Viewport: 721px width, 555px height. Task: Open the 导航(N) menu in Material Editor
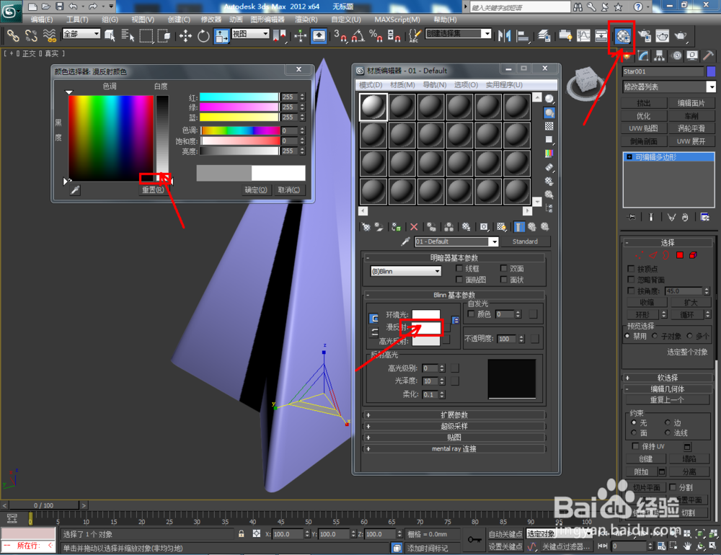(435, 84)
